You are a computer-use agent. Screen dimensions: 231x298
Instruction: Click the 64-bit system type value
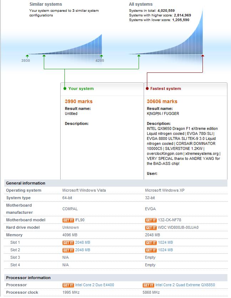pos(67,198)
